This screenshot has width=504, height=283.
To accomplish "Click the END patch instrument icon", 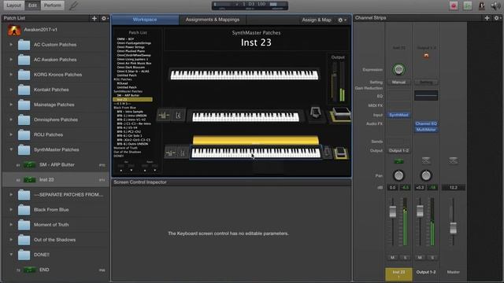I will pos(29,270).
